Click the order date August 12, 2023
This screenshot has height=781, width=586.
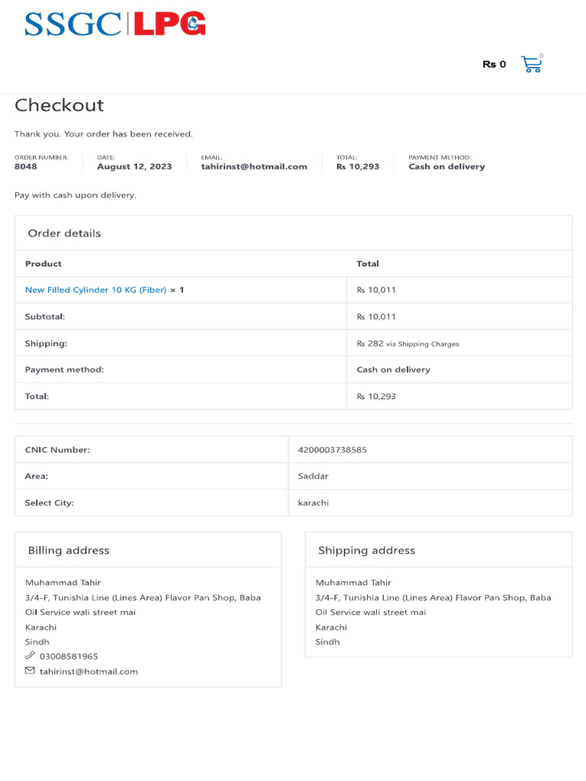[134, 167]
